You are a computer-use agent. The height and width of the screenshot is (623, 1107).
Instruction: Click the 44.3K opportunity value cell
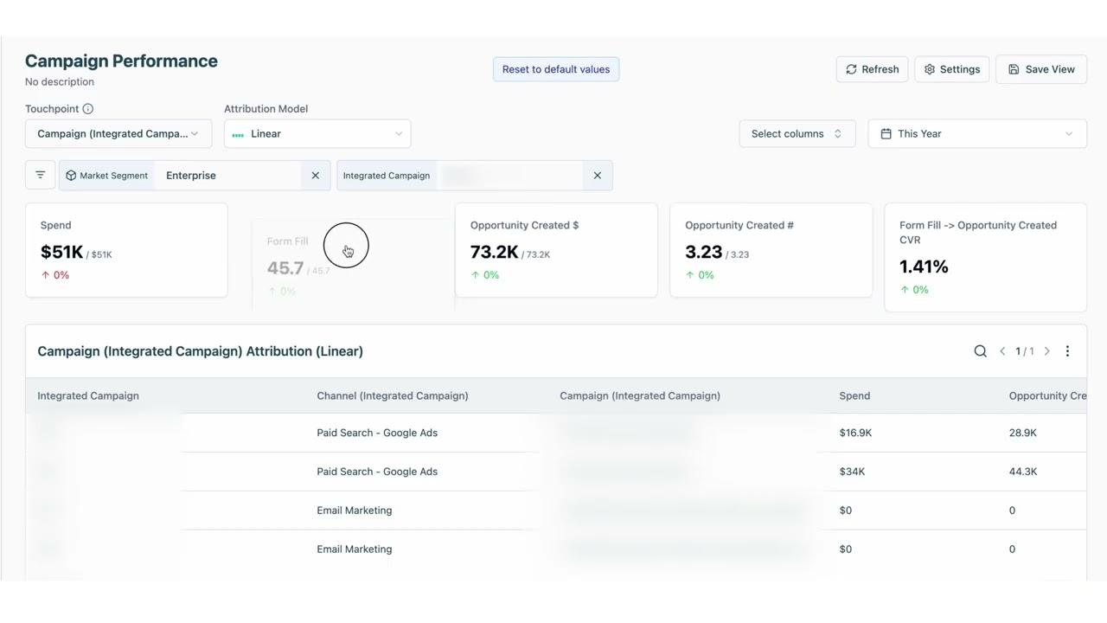[x=1023, y=472]
